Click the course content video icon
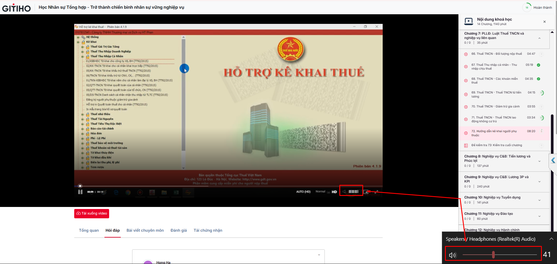This screenshot has width=557, height=264. 469,21
